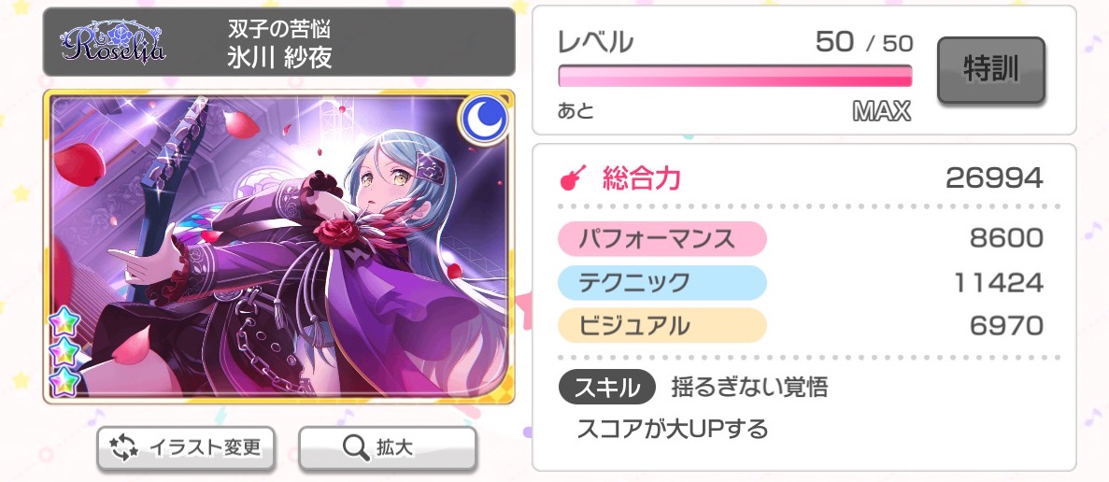This screenshot has height=482, width=1109.
Task: Tap the イラスト変更 illustration change button
Action: coord(185,448)
